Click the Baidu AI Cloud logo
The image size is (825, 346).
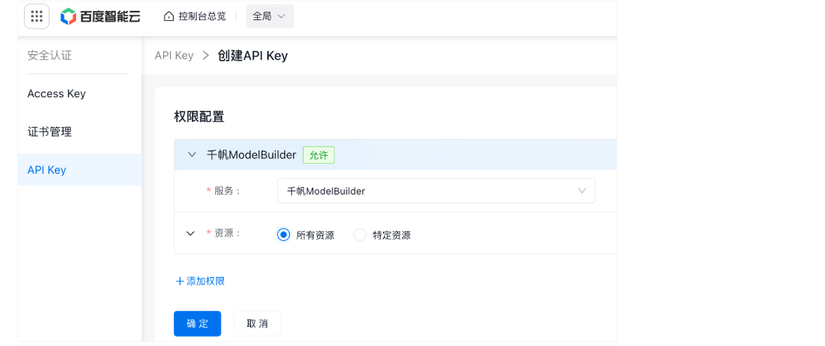click(x=100, y=16)
